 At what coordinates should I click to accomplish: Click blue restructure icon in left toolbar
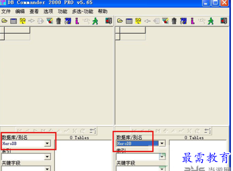tap(68, 21)
